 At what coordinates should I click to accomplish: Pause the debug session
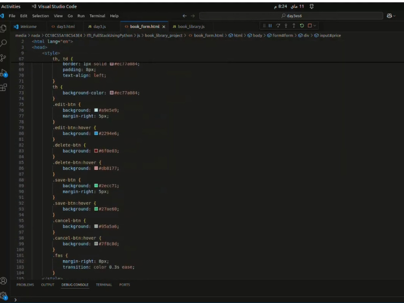(x=270, y=25)
